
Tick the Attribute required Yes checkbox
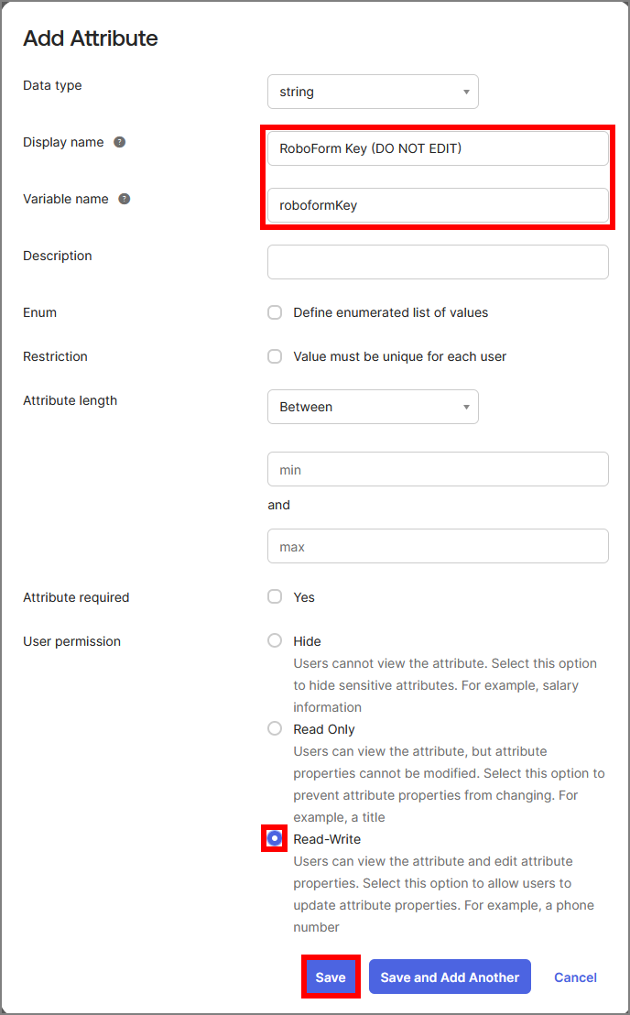[275, 597]
